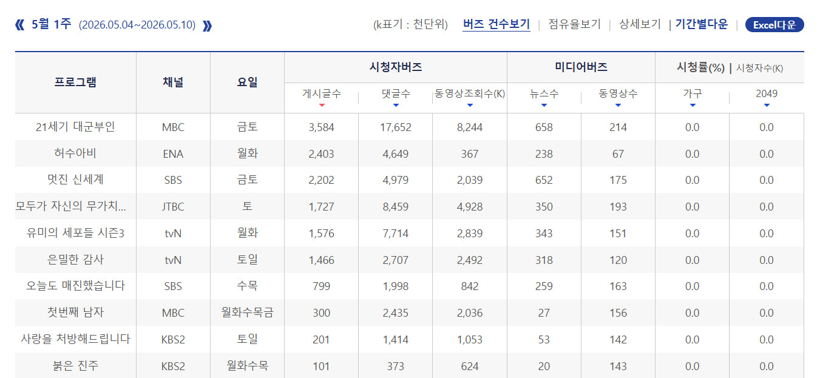Click video count 214
This screenshot has height=378, width=820.
pyautogui.click(x=618, y=127)
